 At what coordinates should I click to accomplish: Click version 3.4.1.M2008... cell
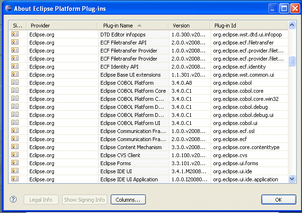(x=189, y=171)
